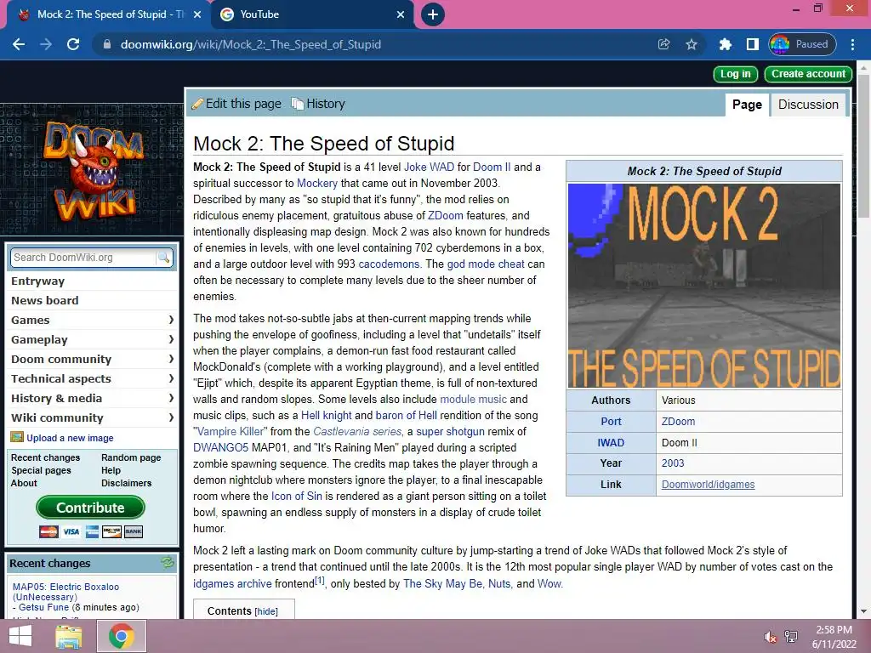This screenshot has width=871, height=653.
Task: Click the Doom Wiki logo
Action: click(92, 169)
